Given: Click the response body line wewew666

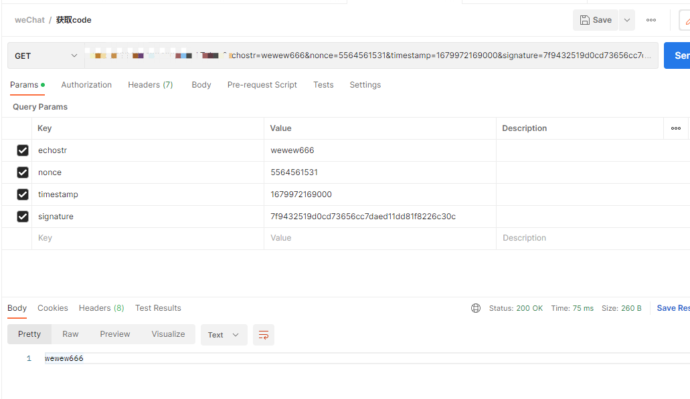Looking at the screenshot, I should point(64,359).
